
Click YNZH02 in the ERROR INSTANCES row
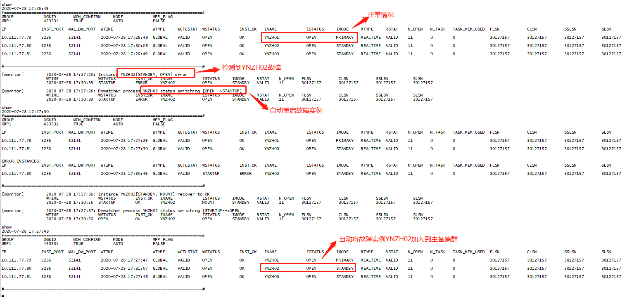click(272, 174)
